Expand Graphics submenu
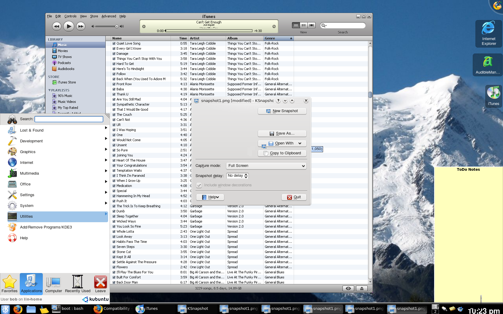The height and width of the screenshot is (314, 503). click(x=106, y=149)
